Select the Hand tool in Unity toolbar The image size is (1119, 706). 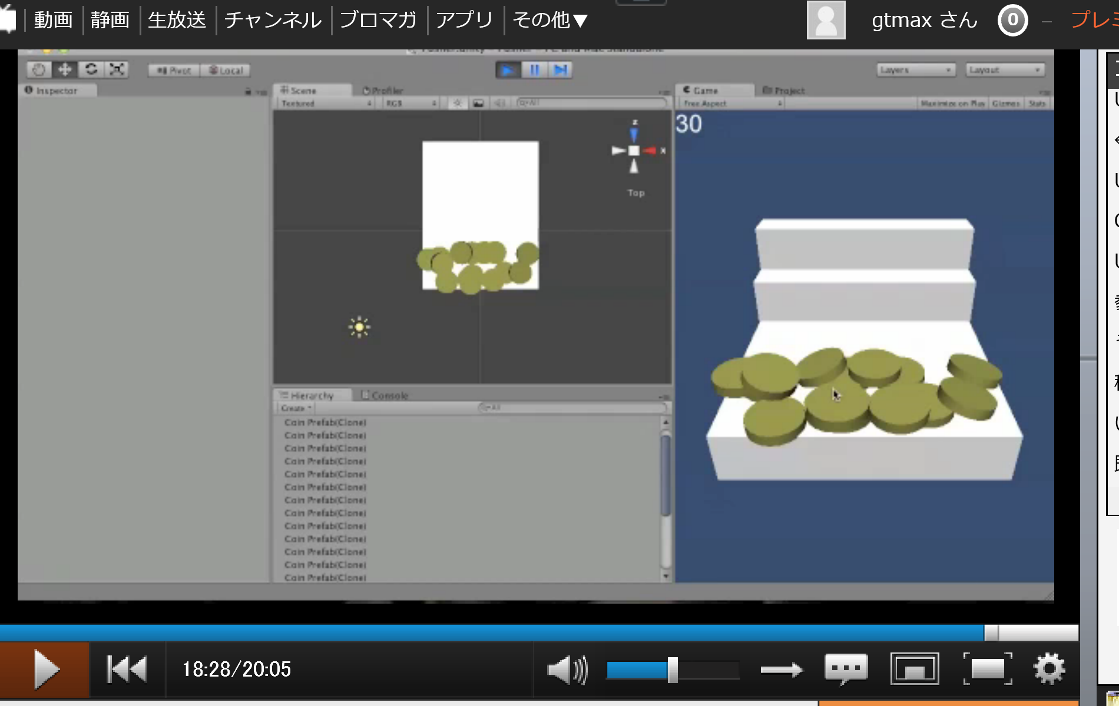pyautogui.click(x=38, y=69)
